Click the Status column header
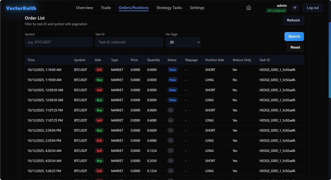This screenshot has width=331, height=180. coord(172,60)
